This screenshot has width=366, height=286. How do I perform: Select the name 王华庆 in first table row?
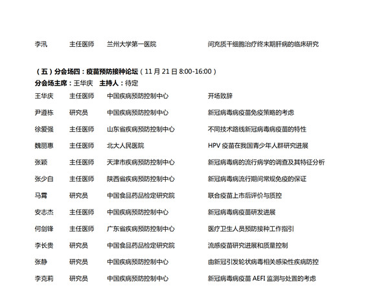(44, 96)
